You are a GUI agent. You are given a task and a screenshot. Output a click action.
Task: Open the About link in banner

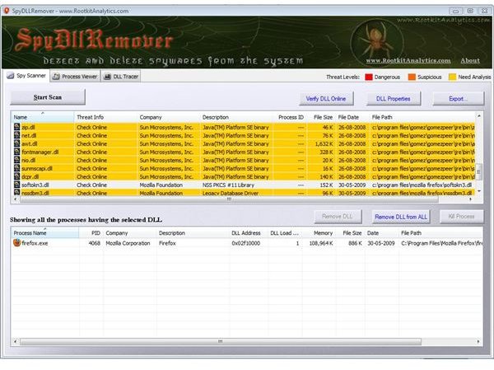click(x=470, y=60)
